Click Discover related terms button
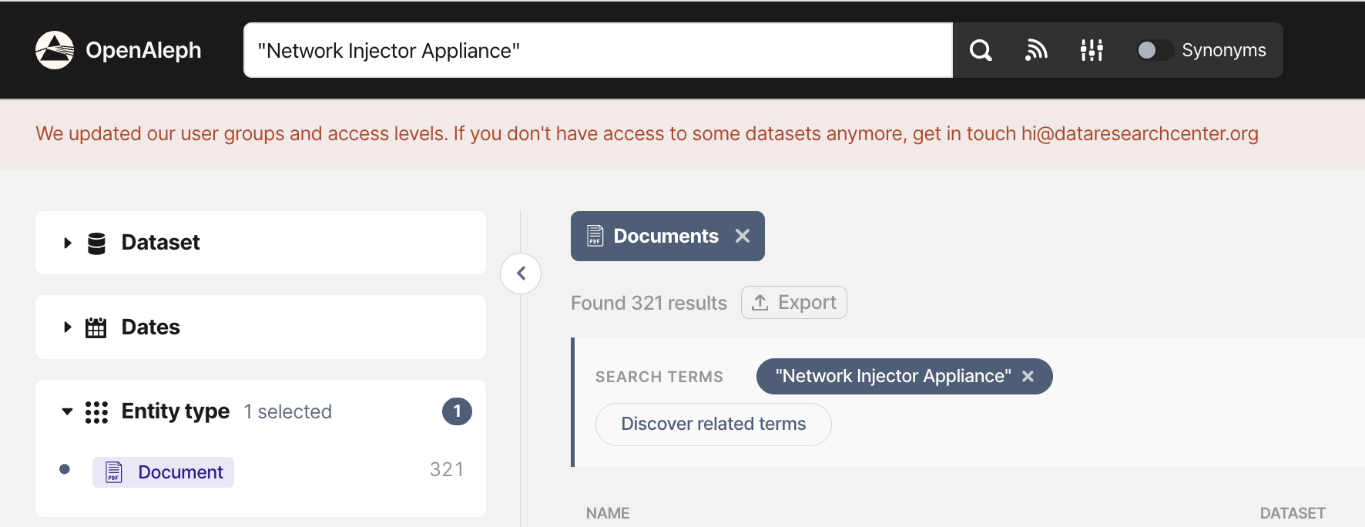The image size is (1365, 527). click(713, 425)
